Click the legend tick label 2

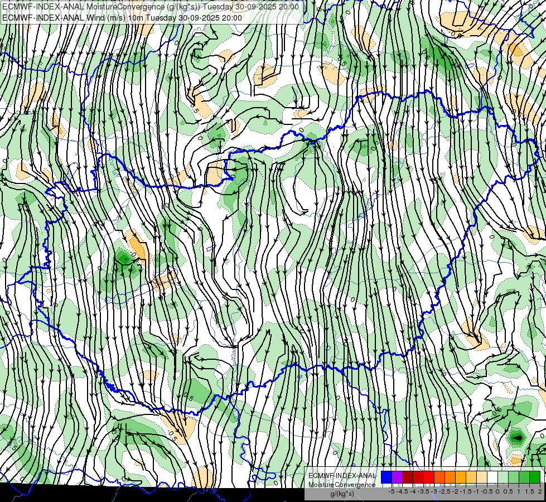540,491
